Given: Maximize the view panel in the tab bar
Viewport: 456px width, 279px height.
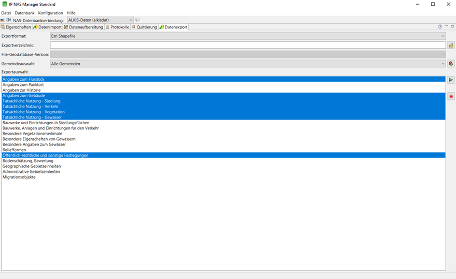Looking at the screenshot, I should [452, 26].
